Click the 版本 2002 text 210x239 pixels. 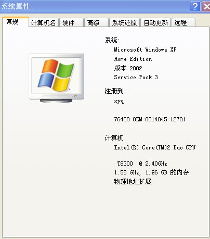pyautogui.click(x=128, y=68)
